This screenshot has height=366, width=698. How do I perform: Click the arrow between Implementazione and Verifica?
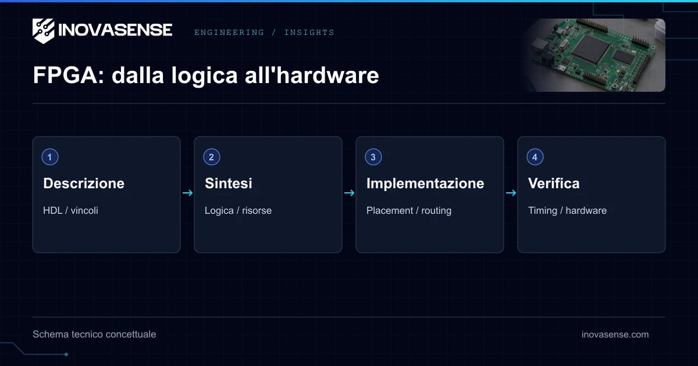point(511,193)
